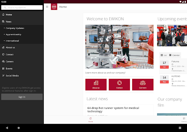
Task: Click the Fakuma clock icon
Action: (x=172, y=65)
